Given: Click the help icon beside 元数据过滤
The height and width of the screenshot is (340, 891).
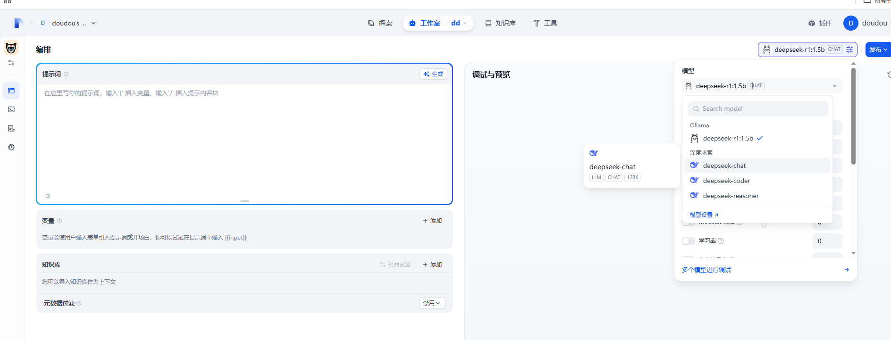Looking at the screenshot, I should pos(79,303).
